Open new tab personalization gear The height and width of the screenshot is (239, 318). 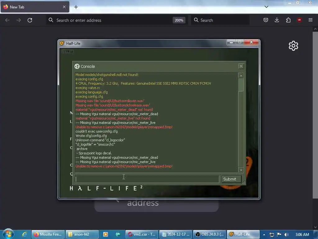(x=293, y=46)
